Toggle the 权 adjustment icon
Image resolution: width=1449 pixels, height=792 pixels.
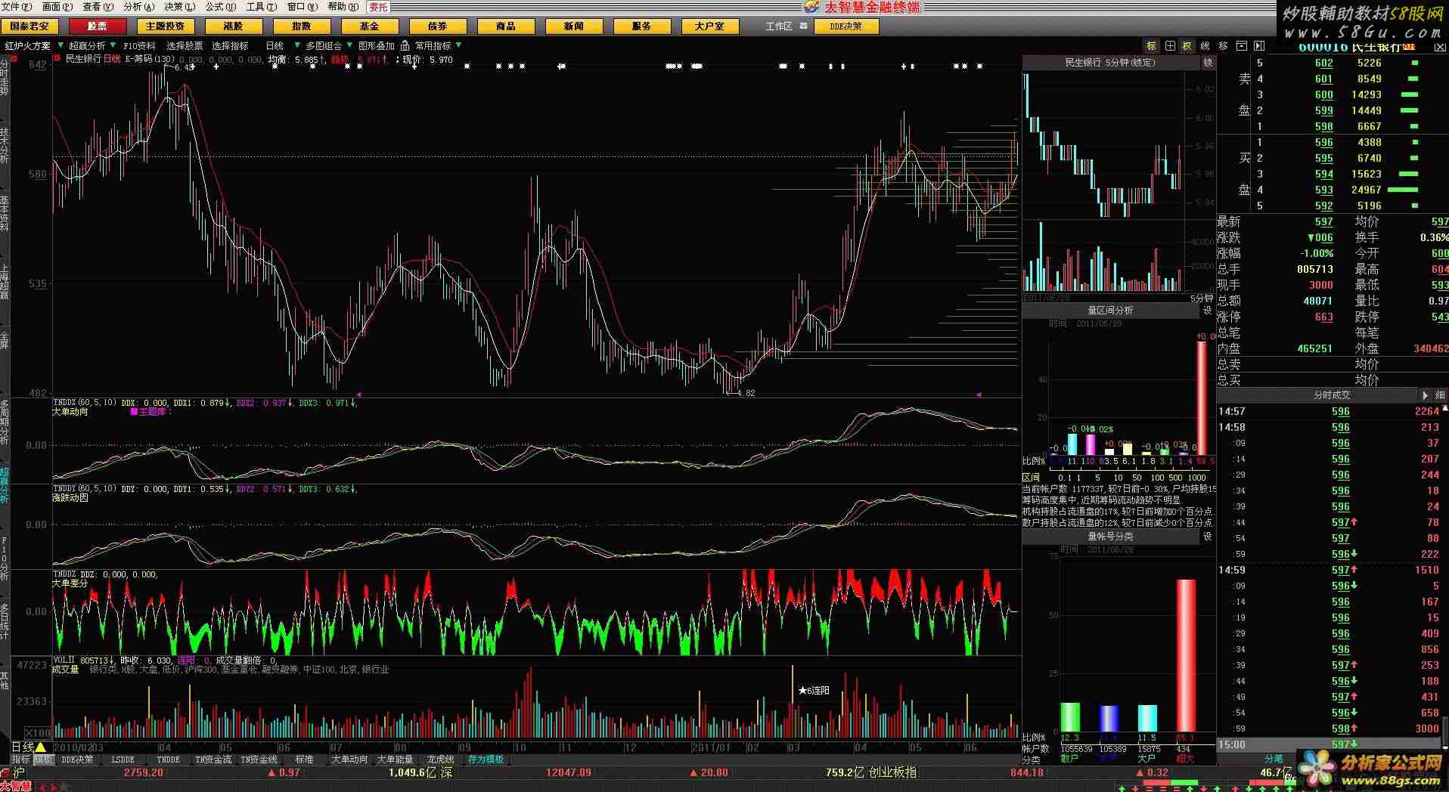tap(1187, 46)
